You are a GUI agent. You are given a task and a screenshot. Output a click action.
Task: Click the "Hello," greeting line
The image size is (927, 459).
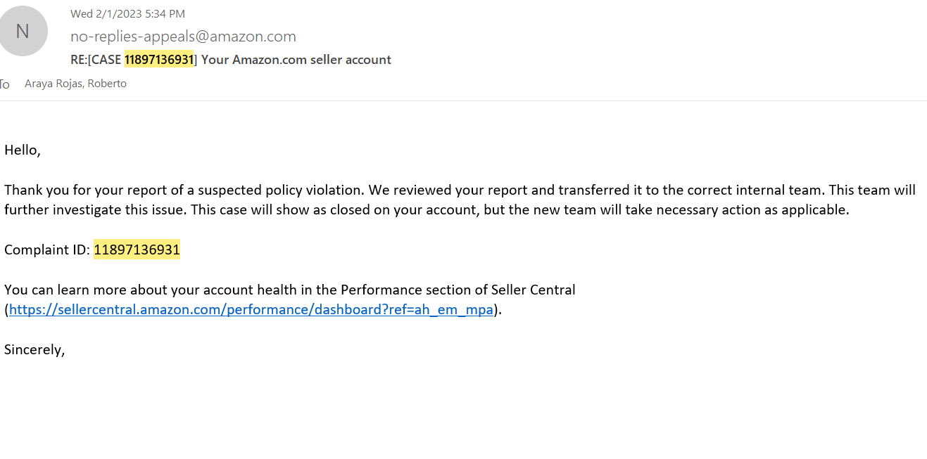click(x=23, y=150)
